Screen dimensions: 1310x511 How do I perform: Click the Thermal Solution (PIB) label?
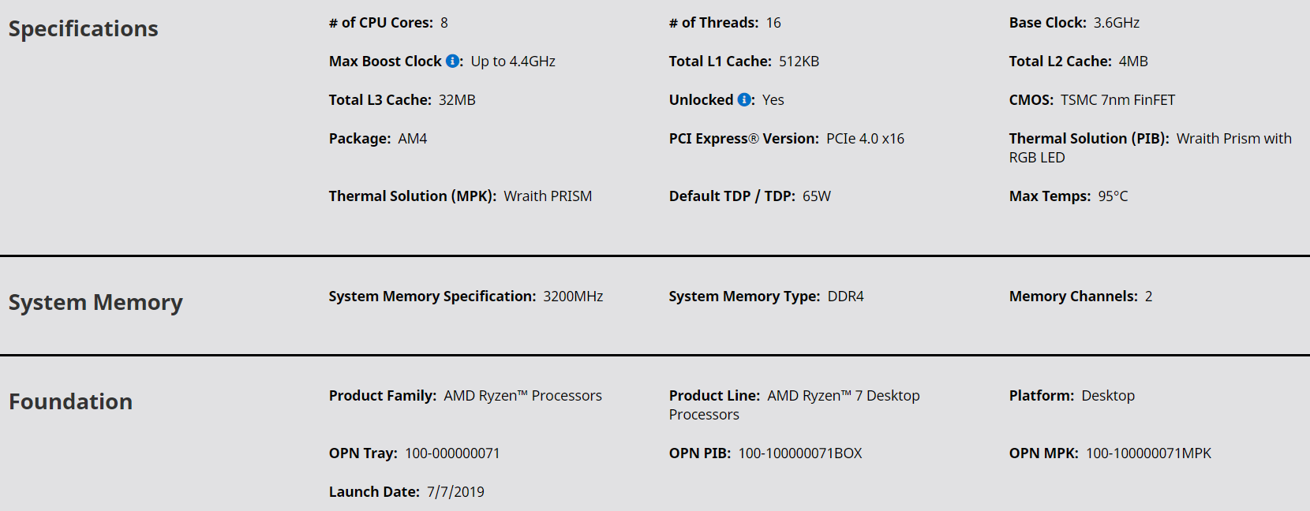tap(1089, 139)
